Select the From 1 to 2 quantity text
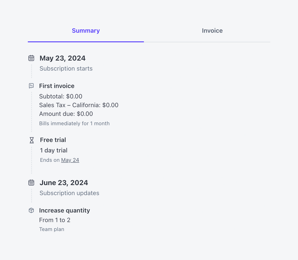Image resolution: width=298 pixels, height=260 pixels. [55, 220]
